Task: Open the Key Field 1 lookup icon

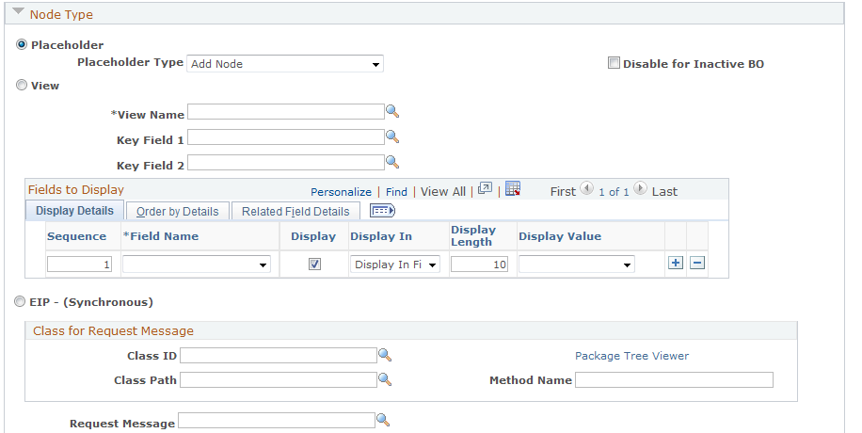Action: pyautogui.click(x=392, y=136)
